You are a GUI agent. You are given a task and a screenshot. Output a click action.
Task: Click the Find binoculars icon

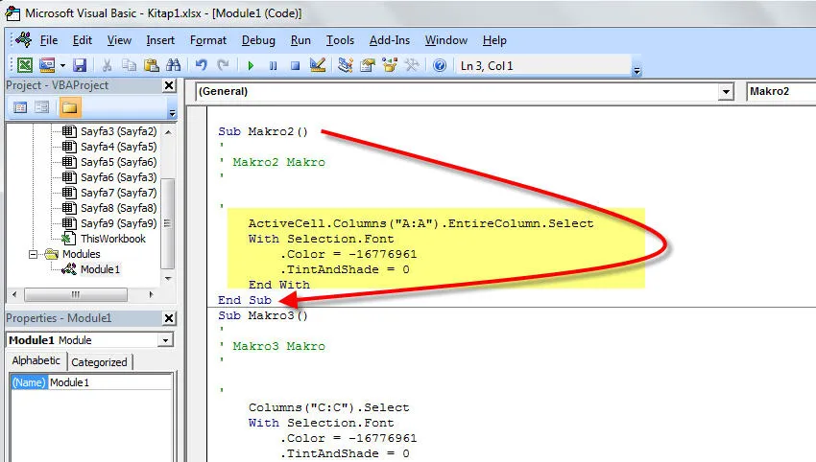(174, 65)
